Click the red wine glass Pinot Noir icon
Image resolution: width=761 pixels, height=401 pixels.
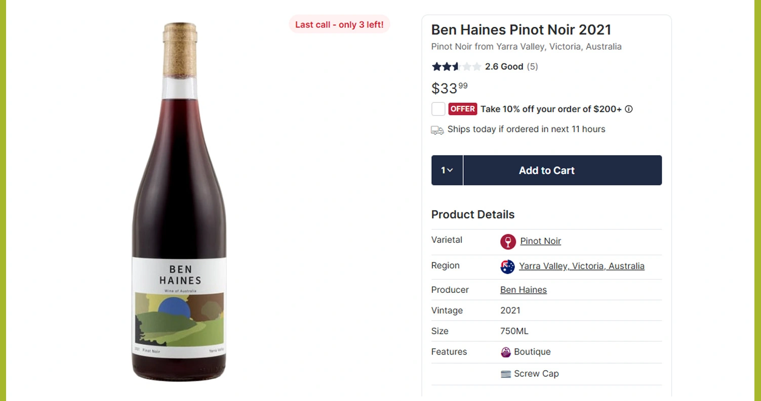pyautogui.click(x=508, y=241)
